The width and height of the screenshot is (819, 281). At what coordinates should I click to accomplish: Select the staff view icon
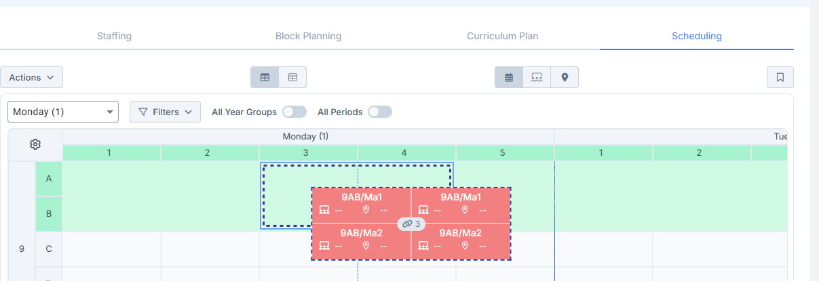[x=537, y=77]
